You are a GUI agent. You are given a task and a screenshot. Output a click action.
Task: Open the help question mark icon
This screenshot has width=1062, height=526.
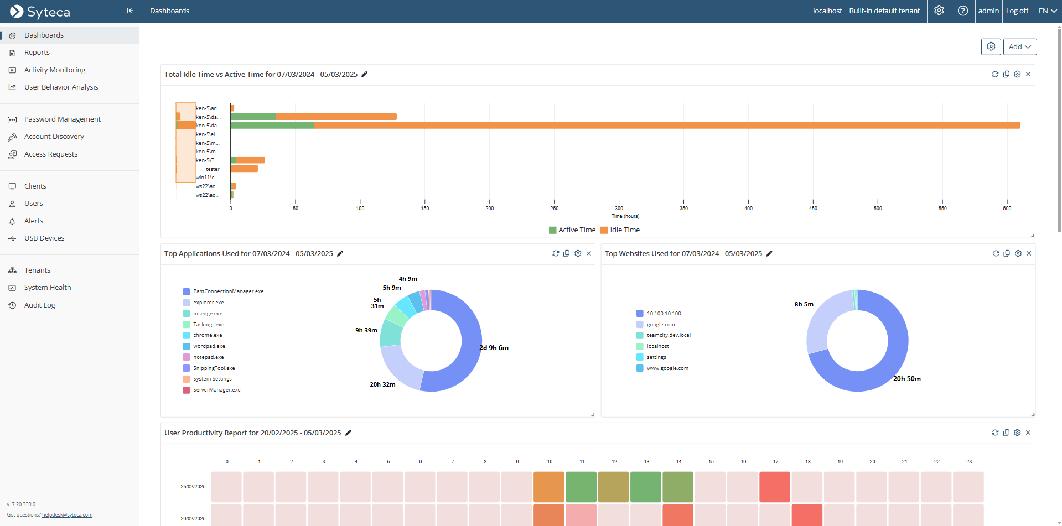click(x=963, y=11)
